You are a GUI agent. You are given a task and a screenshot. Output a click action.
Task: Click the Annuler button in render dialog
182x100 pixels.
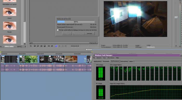coord(90,33)
